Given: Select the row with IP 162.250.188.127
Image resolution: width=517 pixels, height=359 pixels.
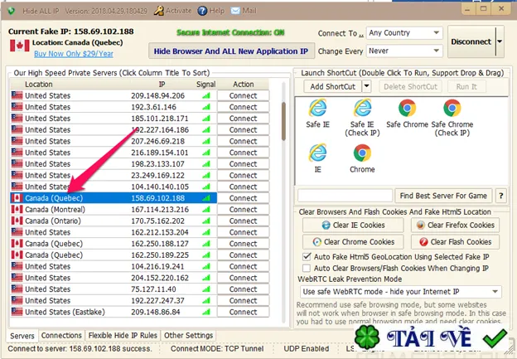Looking at the screenshot, I should tap(114, 244).
